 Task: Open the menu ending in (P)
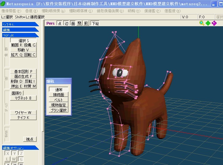click(152, 11)
